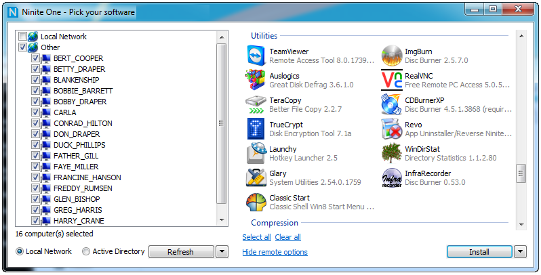Click the Other group globe icon

[33, 47]
